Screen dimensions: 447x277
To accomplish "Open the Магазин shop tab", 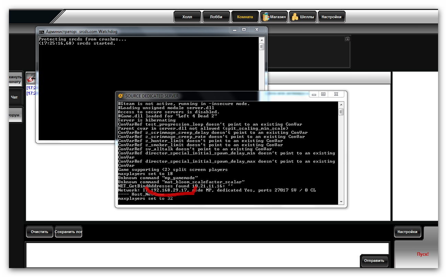I will click(274, 17).
